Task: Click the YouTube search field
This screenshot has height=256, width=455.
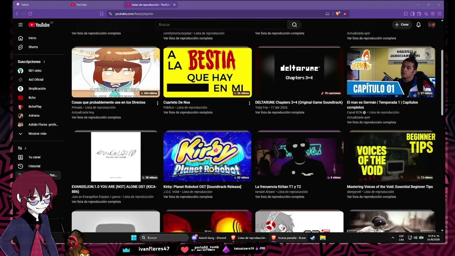Action: (221, 25)
